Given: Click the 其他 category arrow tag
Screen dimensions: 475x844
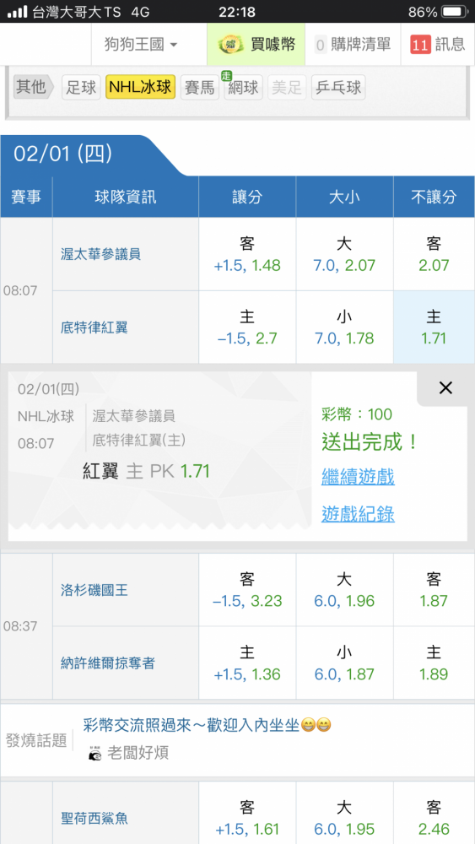Looking at the screenshot, I should [x=34, y=87].
